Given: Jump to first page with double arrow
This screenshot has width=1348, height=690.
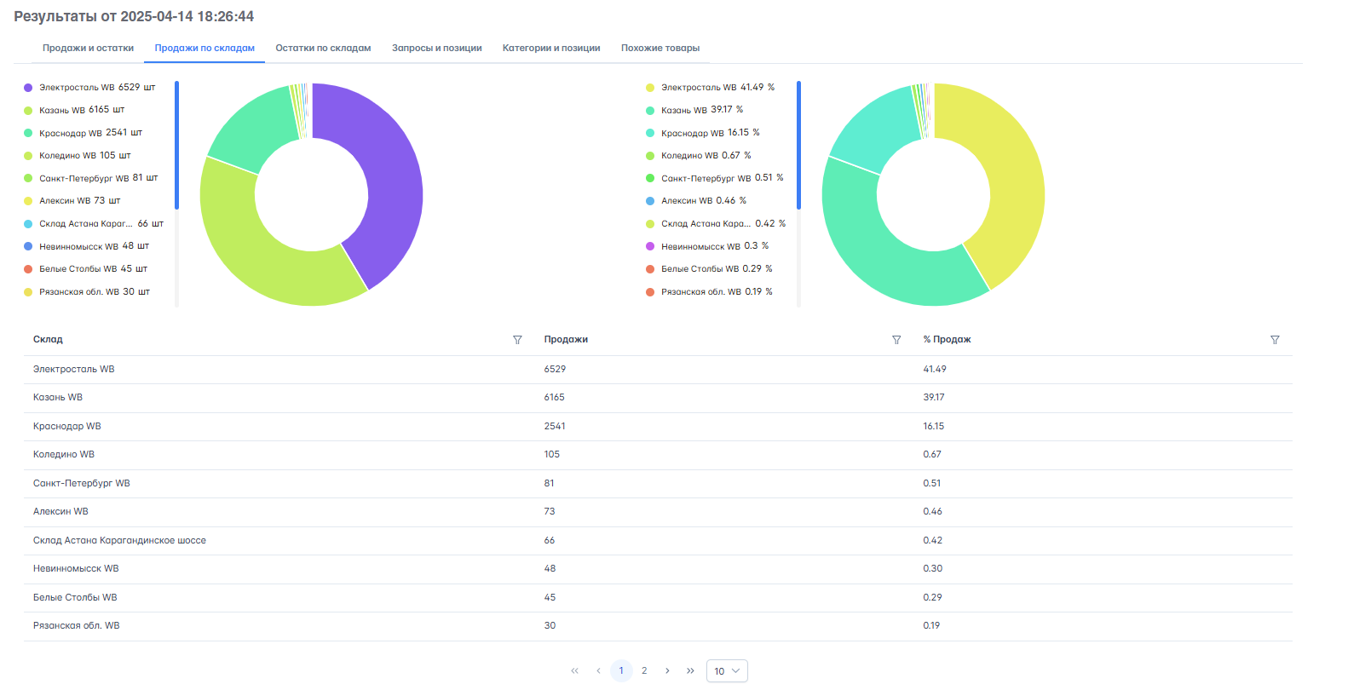Looking at the screenshot, I should pos(574,671).
